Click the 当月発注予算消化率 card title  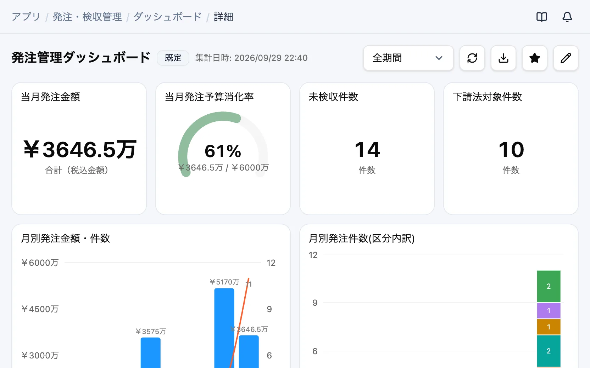tap(209, 97)
